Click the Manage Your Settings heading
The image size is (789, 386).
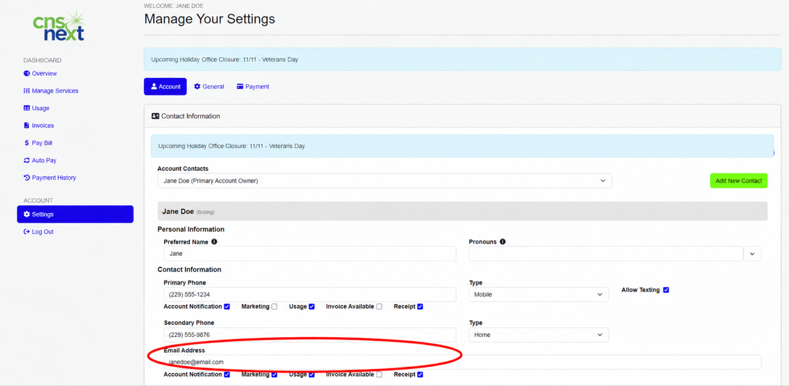(210, 19)
